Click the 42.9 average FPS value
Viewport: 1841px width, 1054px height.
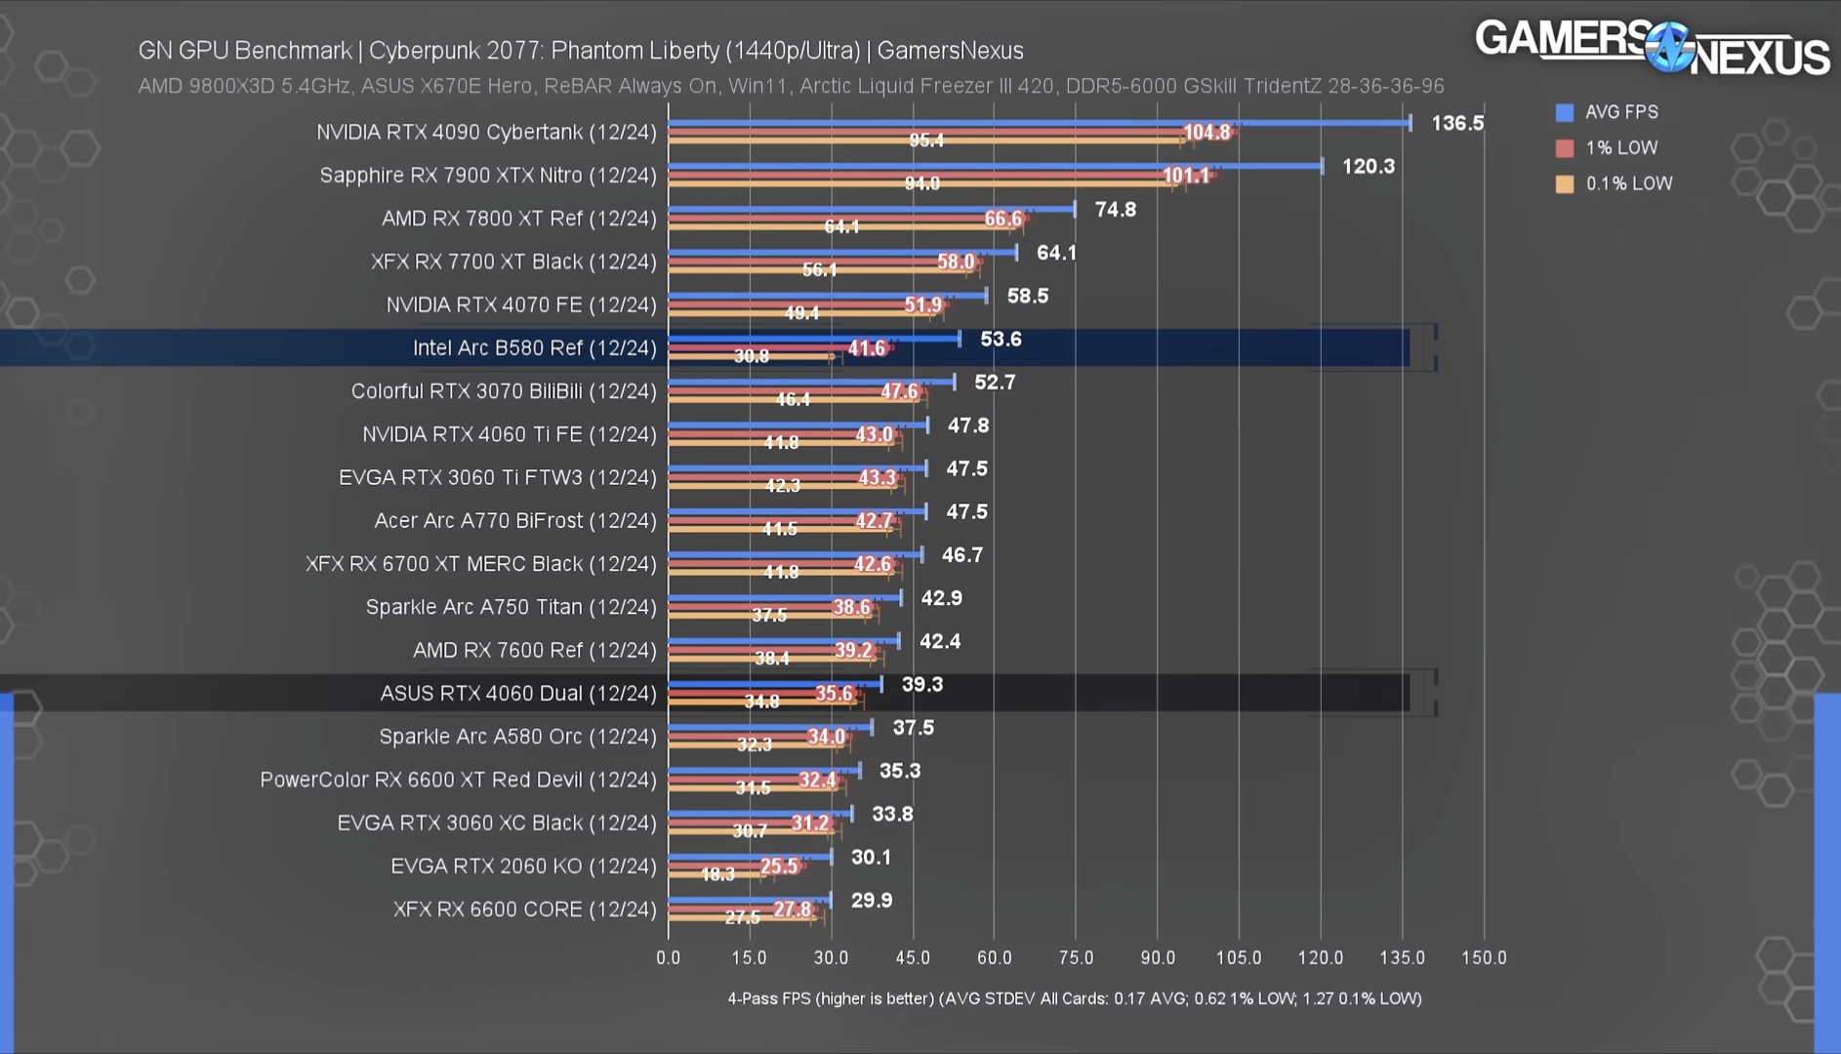click(x=942, y=597)
